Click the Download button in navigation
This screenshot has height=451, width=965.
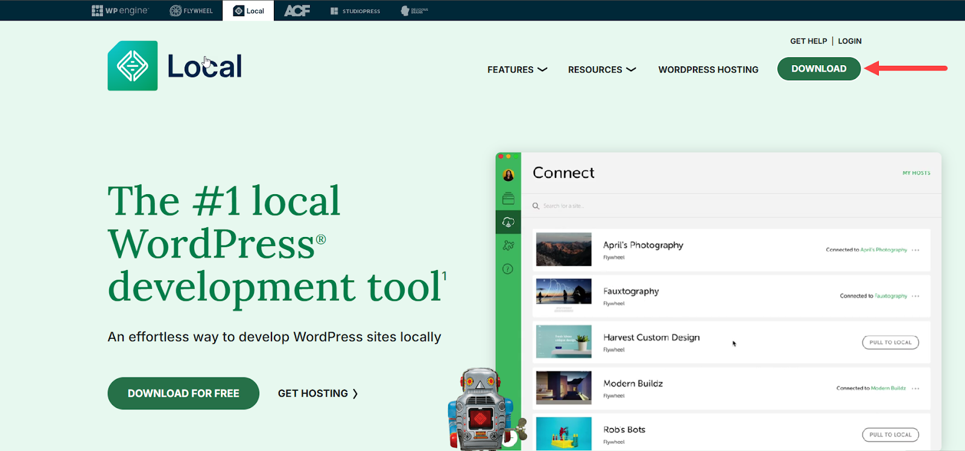(818, 69)
